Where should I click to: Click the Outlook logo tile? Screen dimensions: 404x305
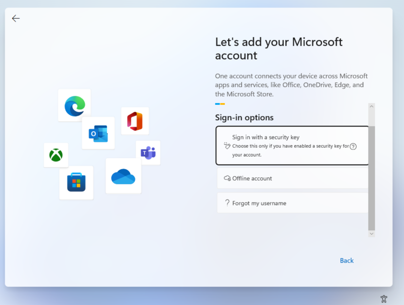pyautogui.click(x=98, y=133)
